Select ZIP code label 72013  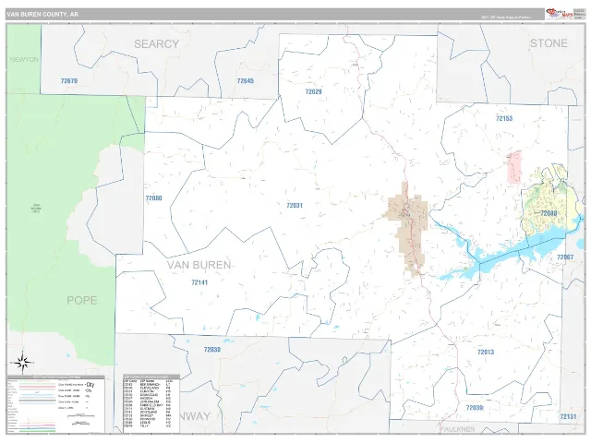[x=486, y=352]
